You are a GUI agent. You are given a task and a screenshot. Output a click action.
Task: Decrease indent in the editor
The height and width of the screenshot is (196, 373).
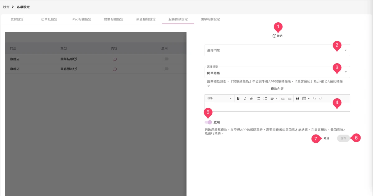(283, 98)
